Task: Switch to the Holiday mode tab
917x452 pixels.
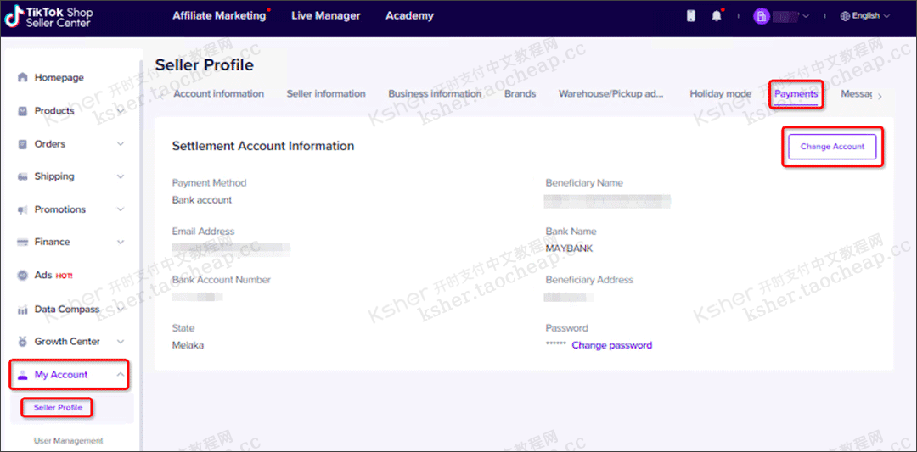Action: tap(721, 93)
